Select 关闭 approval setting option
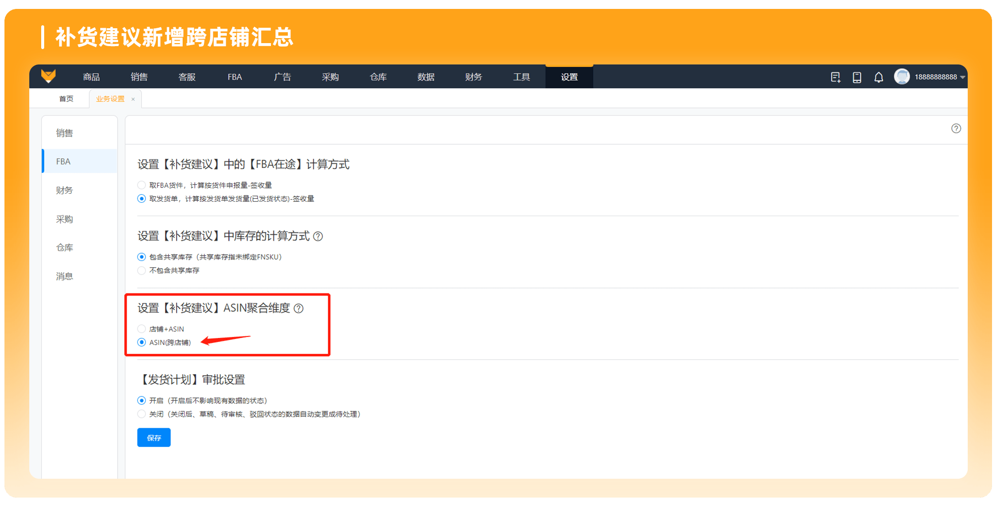The image size is (996, 506). pyautogui.click(x=141, y=414)
